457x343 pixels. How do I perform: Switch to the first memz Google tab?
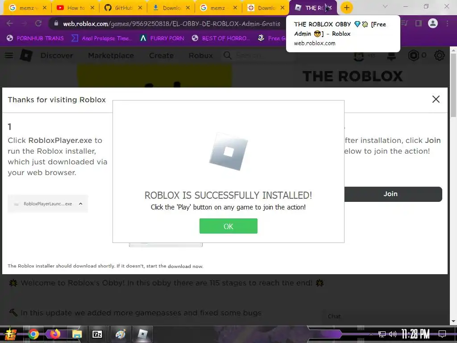pos(28,8)
